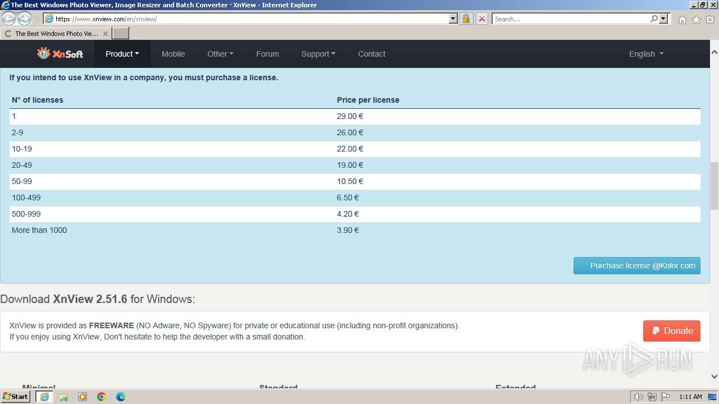Click the page vertical scrollbar thumb
This screenshot has width=719, height=404.
tap(715, 185)
